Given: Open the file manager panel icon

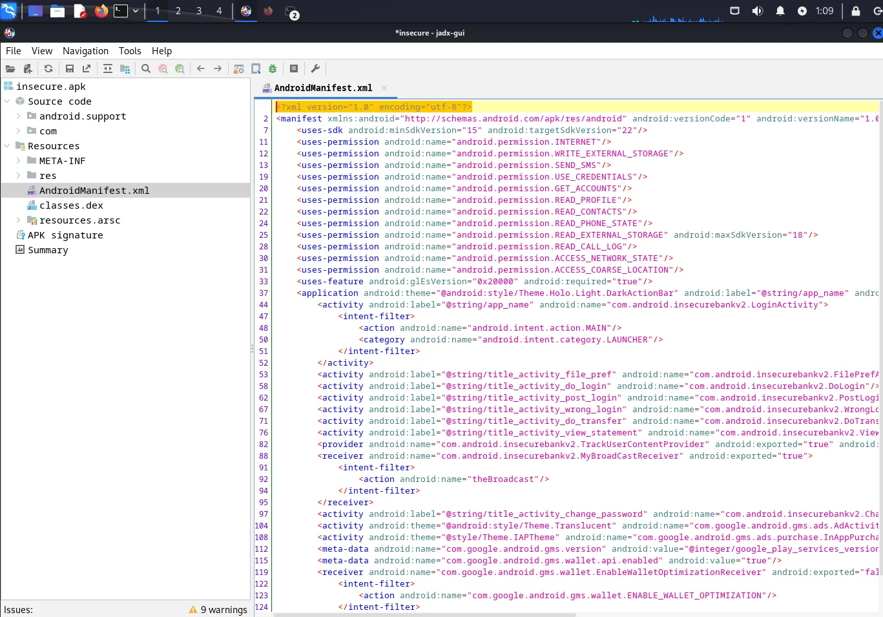Looking at the screenshot, I should 57,11.
